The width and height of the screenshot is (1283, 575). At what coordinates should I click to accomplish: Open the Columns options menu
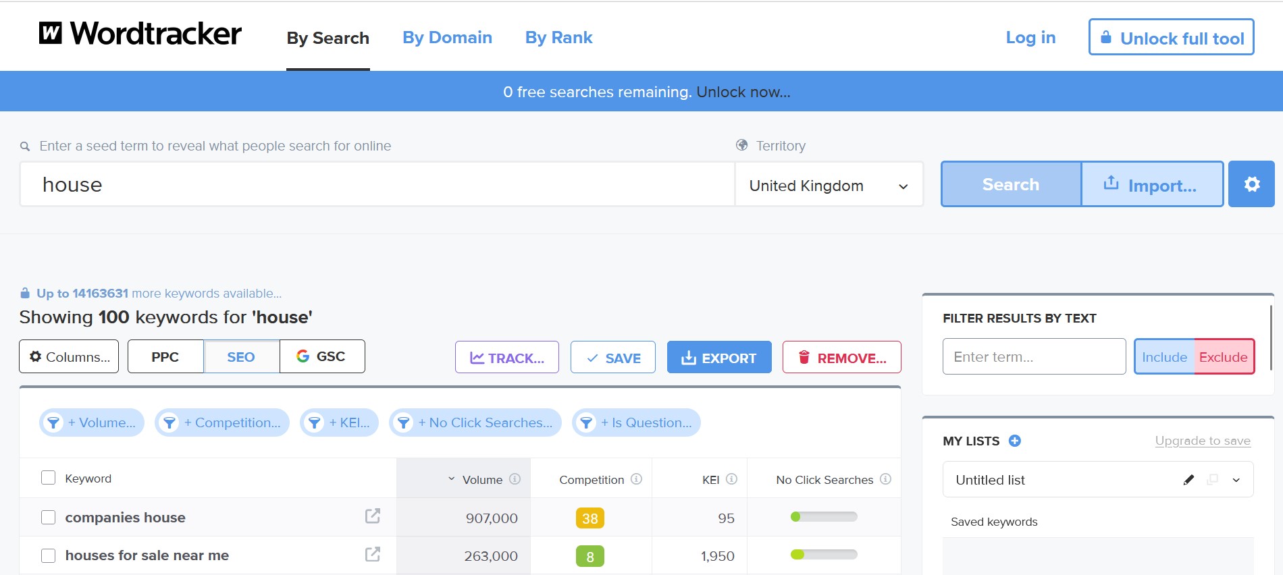[69, 356]
